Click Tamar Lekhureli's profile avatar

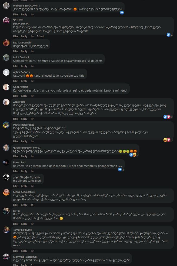click(x=6, y=230)
